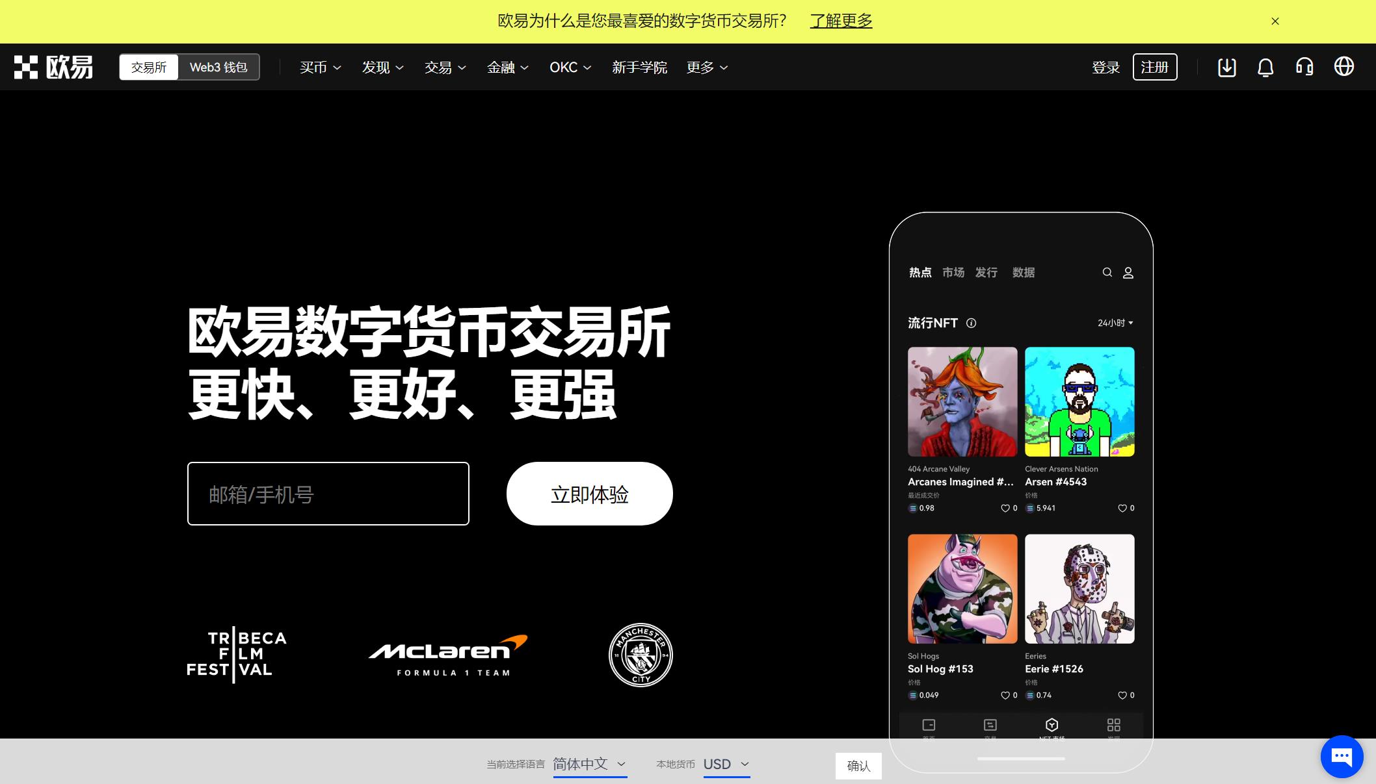Click the OKX 欧易 logo

[53, 67]
